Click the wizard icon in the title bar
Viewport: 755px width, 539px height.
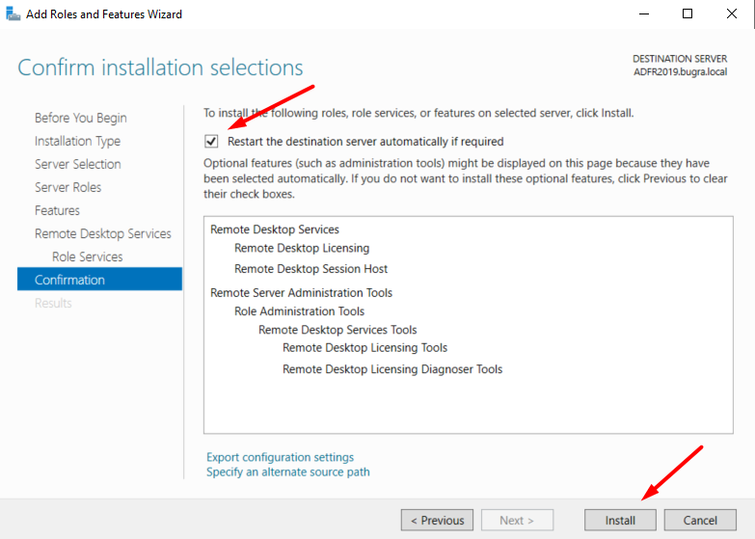click(13, 13)
